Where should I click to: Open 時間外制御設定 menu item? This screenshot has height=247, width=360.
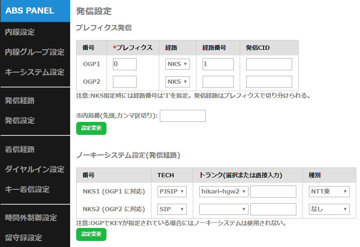pyautogui.click(x=31, y=218)
